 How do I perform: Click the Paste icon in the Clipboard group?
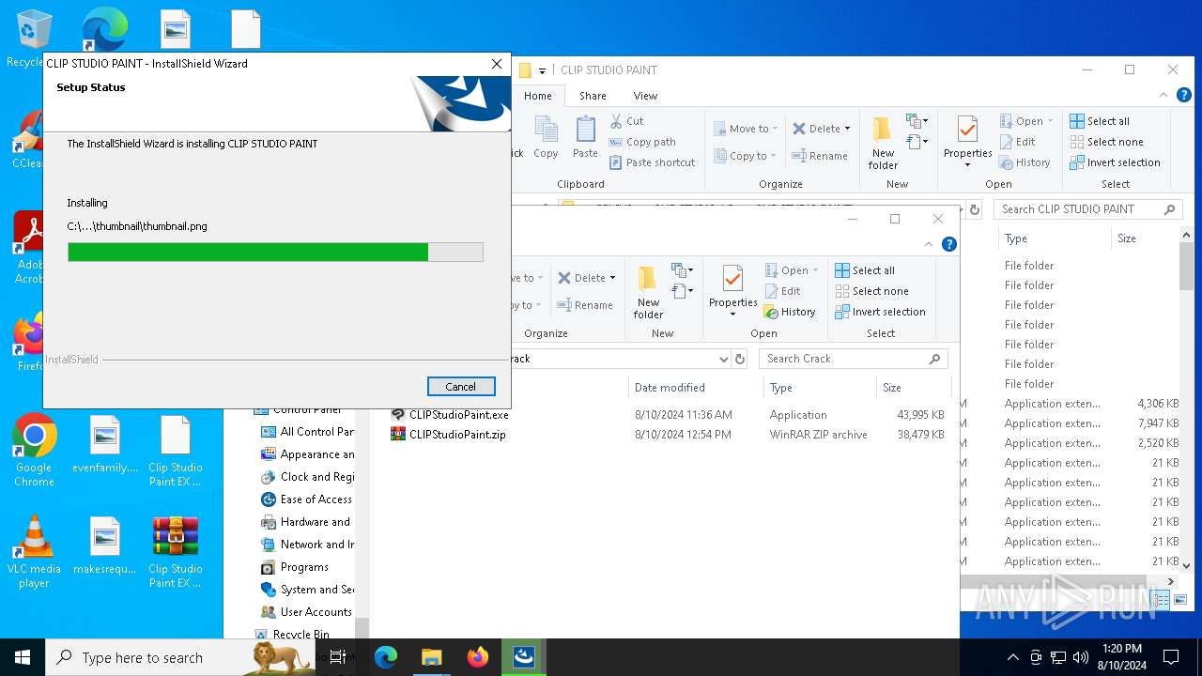click(585, 137)
